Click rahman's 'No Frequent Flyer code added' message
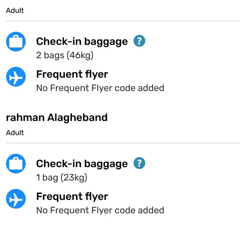 click(100, 210)
